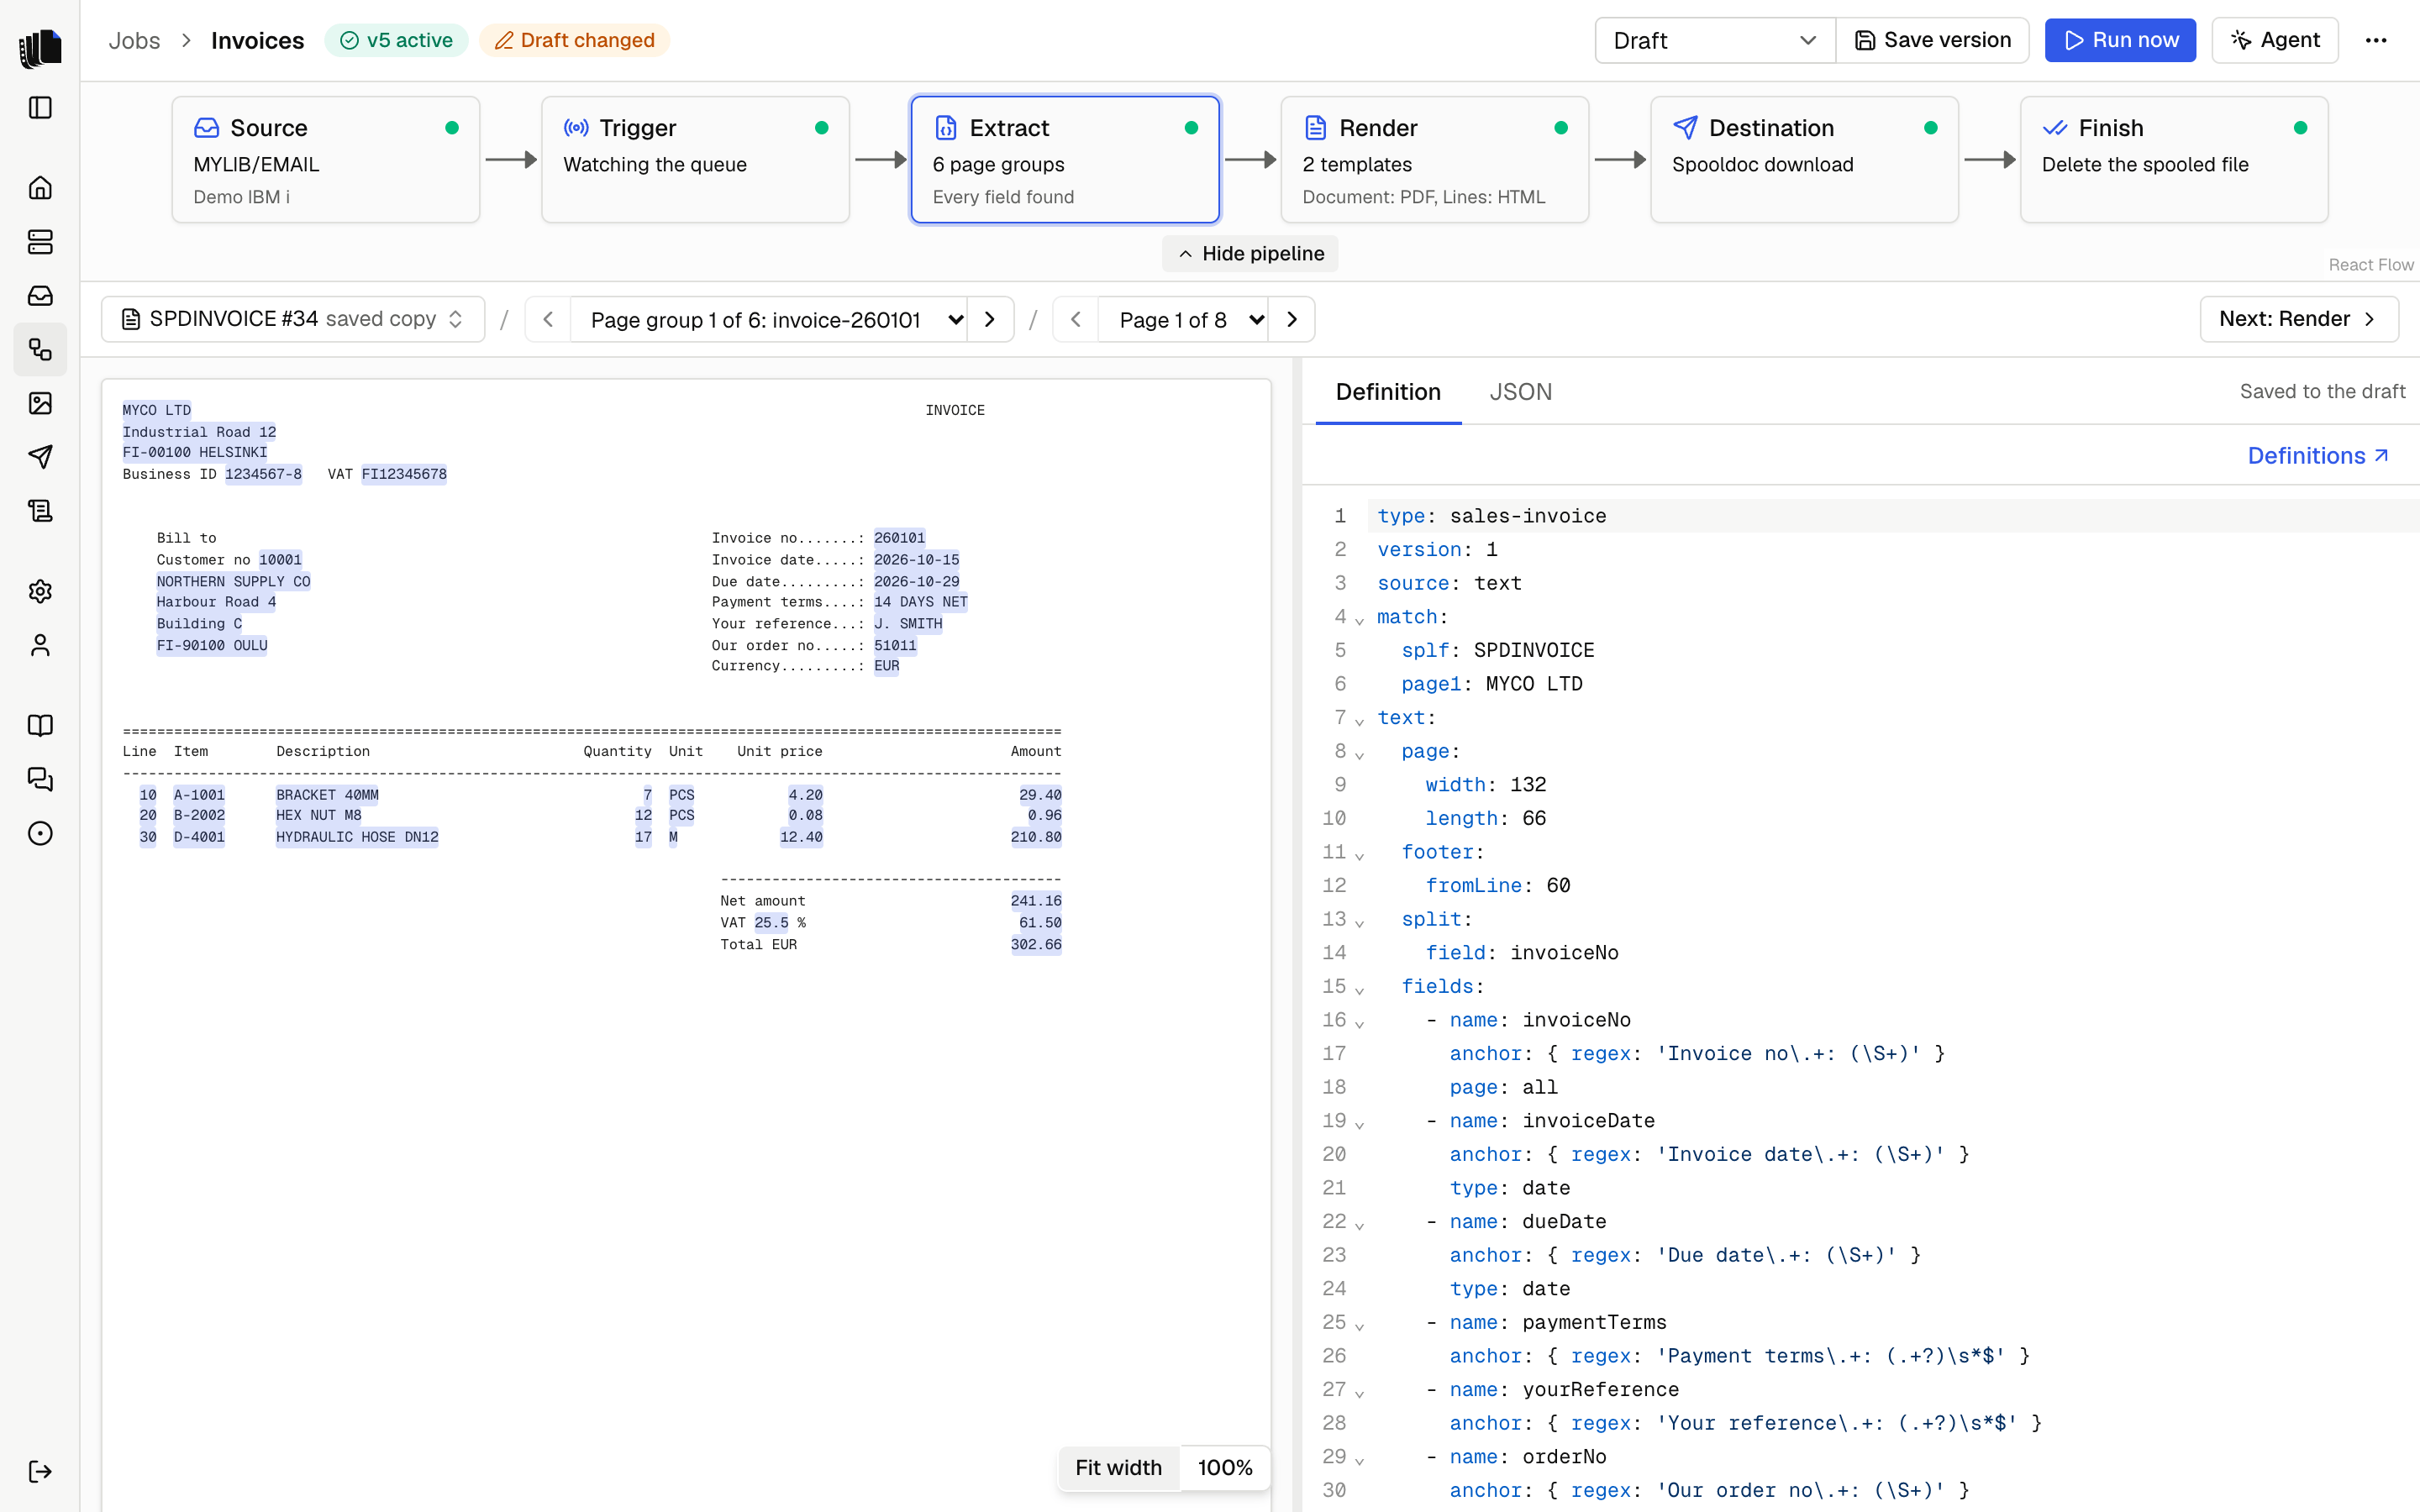Viewport: 2420px width, 1512px height.
Task: Click the Fit width zoom option
Action: pos(1118,1467)
